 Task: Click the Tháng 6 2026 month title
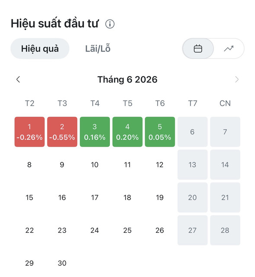(127, 80)
